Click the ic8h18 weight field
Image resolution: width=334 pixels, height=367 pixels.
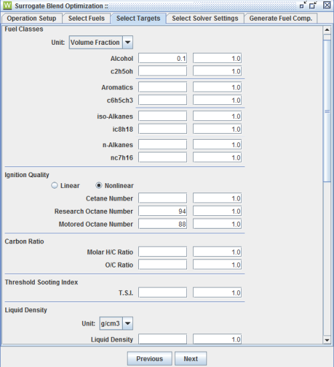pos(217,129)
